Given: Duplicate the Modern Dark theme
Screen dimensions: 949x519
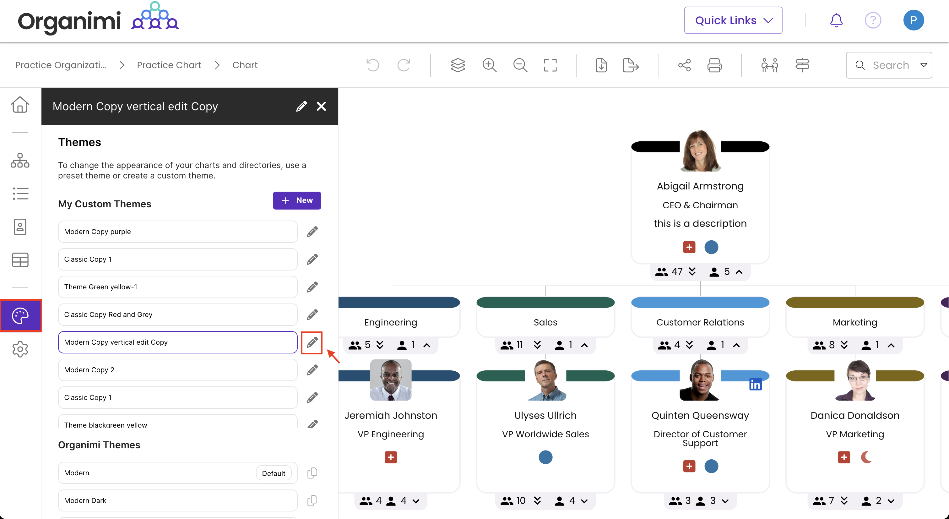Looking at the screenshot, I should click(x=312, y=500).
